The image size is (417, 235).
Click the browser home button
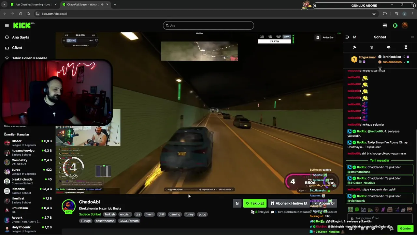pyautogui.click(x=28, y=14)
